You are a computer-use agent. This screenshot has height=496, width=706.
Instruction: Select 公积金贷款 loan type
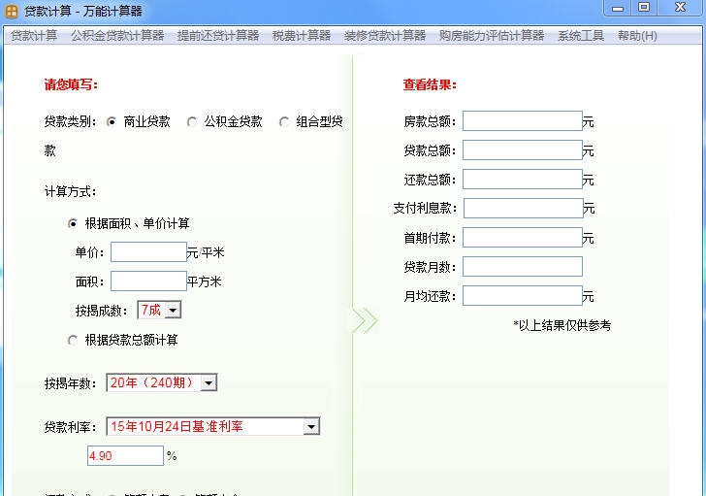coord(192,121)
